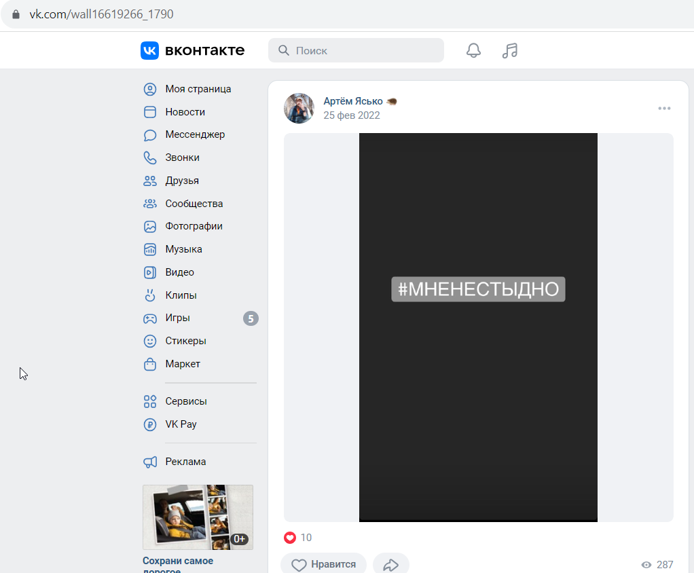Image resolution: width=694 pixels, height=573 pixels.
Task: Click the Стикеры label
Action: (x=186, y=341)
